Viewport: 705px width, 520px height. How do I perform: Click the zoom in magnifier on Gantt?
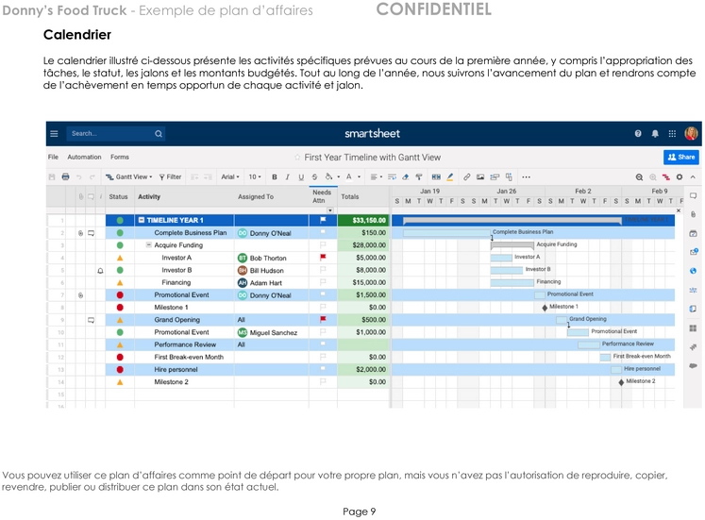coord(653,177)
